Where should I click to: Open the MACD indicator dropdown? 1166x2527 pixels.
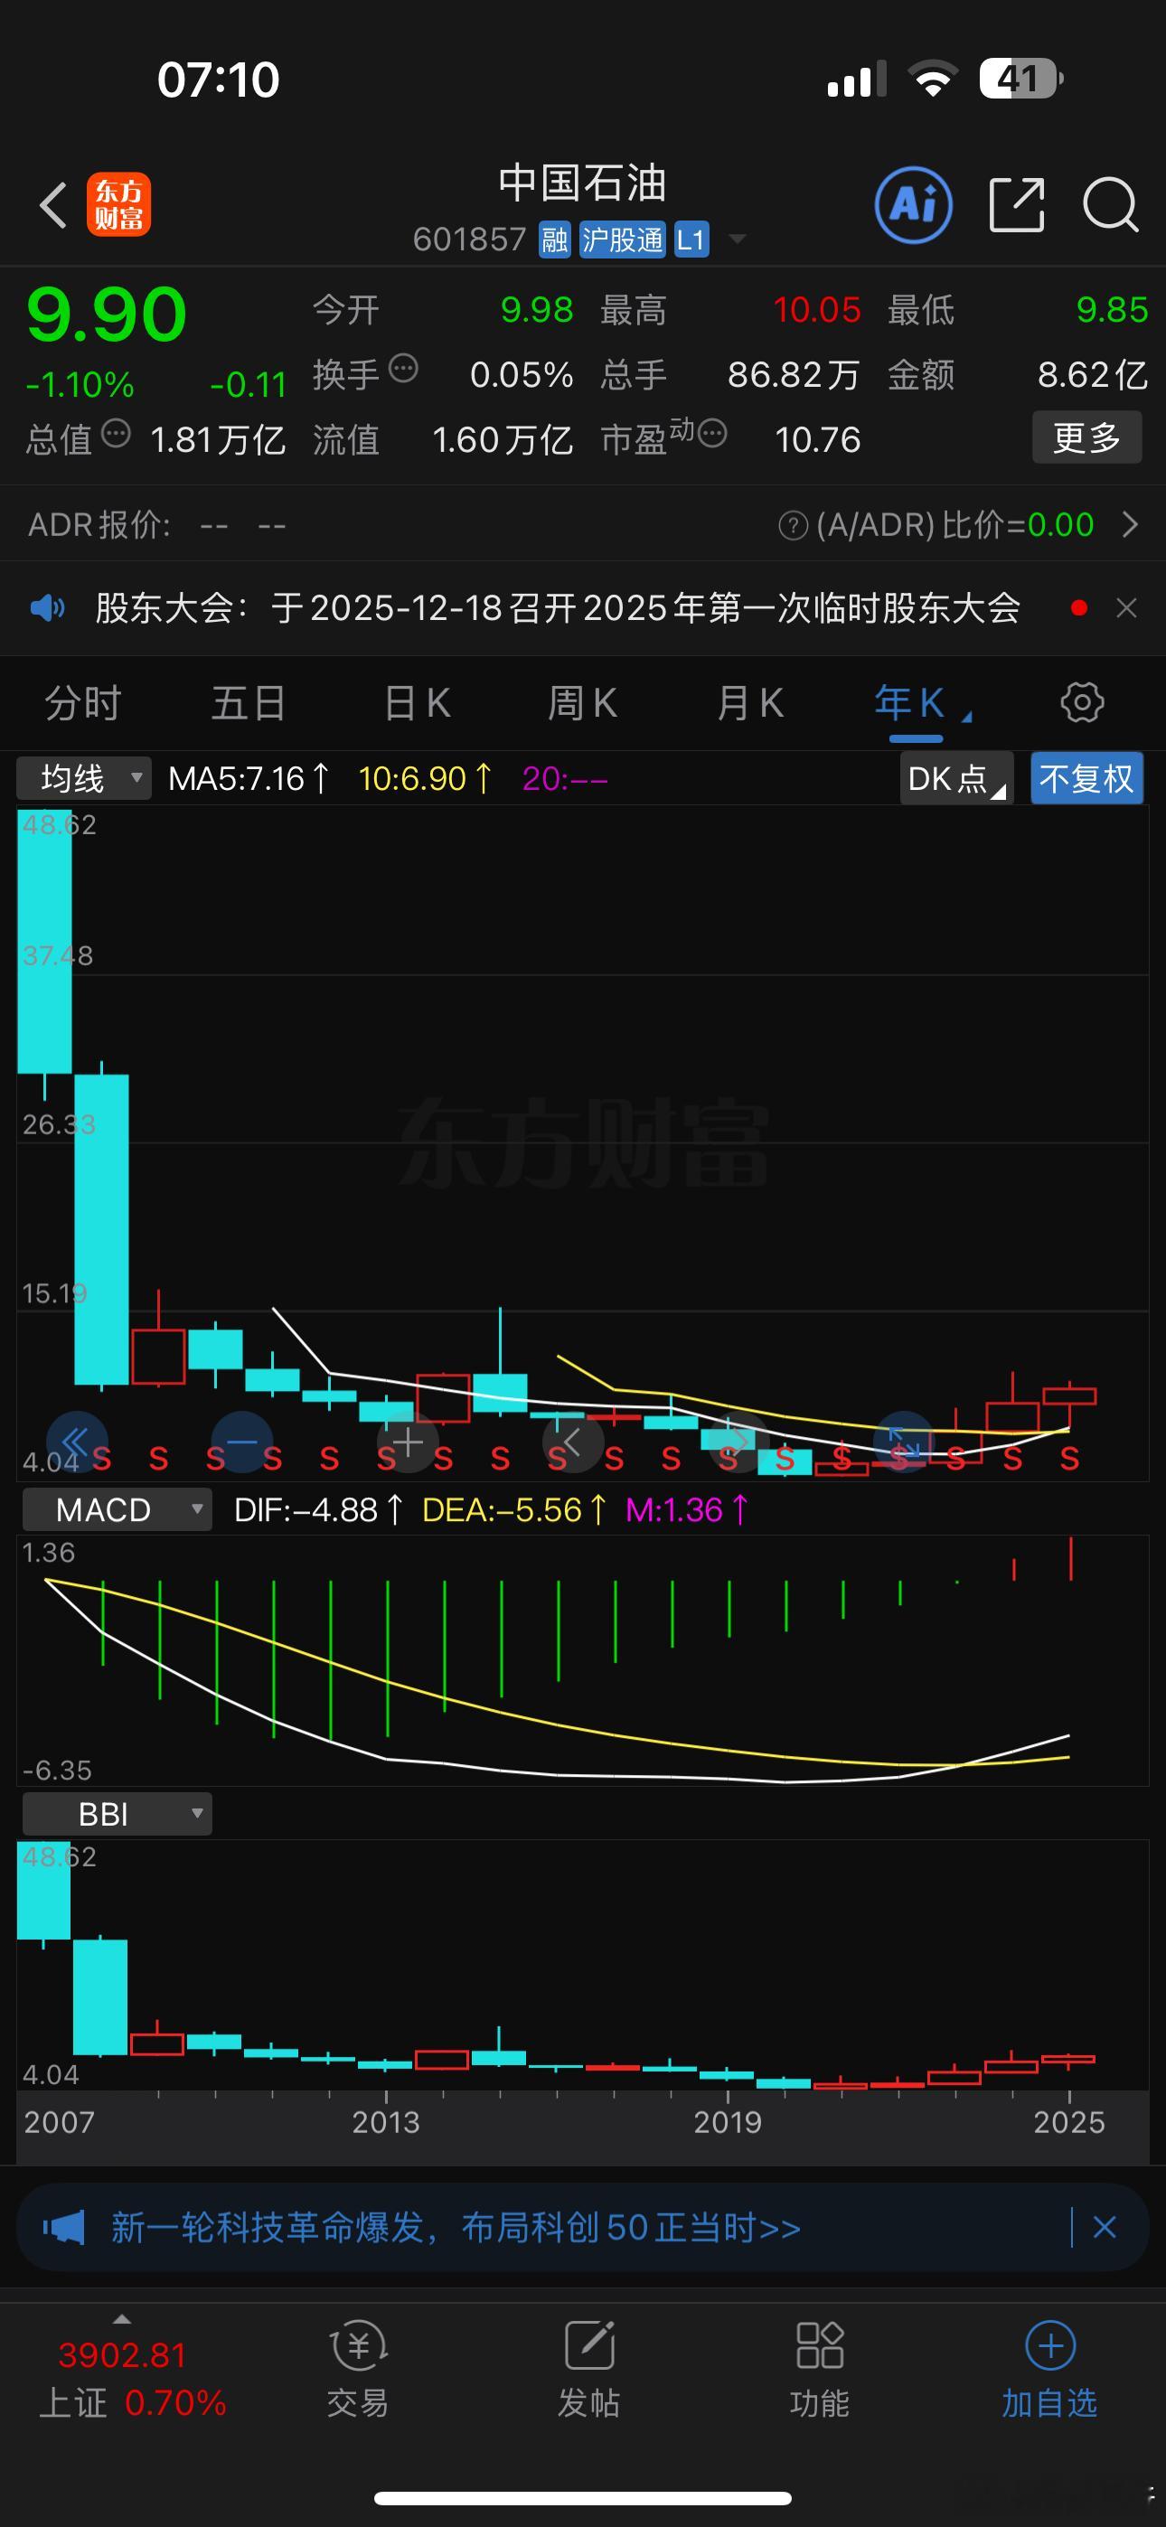click(x=117, y=1509)
